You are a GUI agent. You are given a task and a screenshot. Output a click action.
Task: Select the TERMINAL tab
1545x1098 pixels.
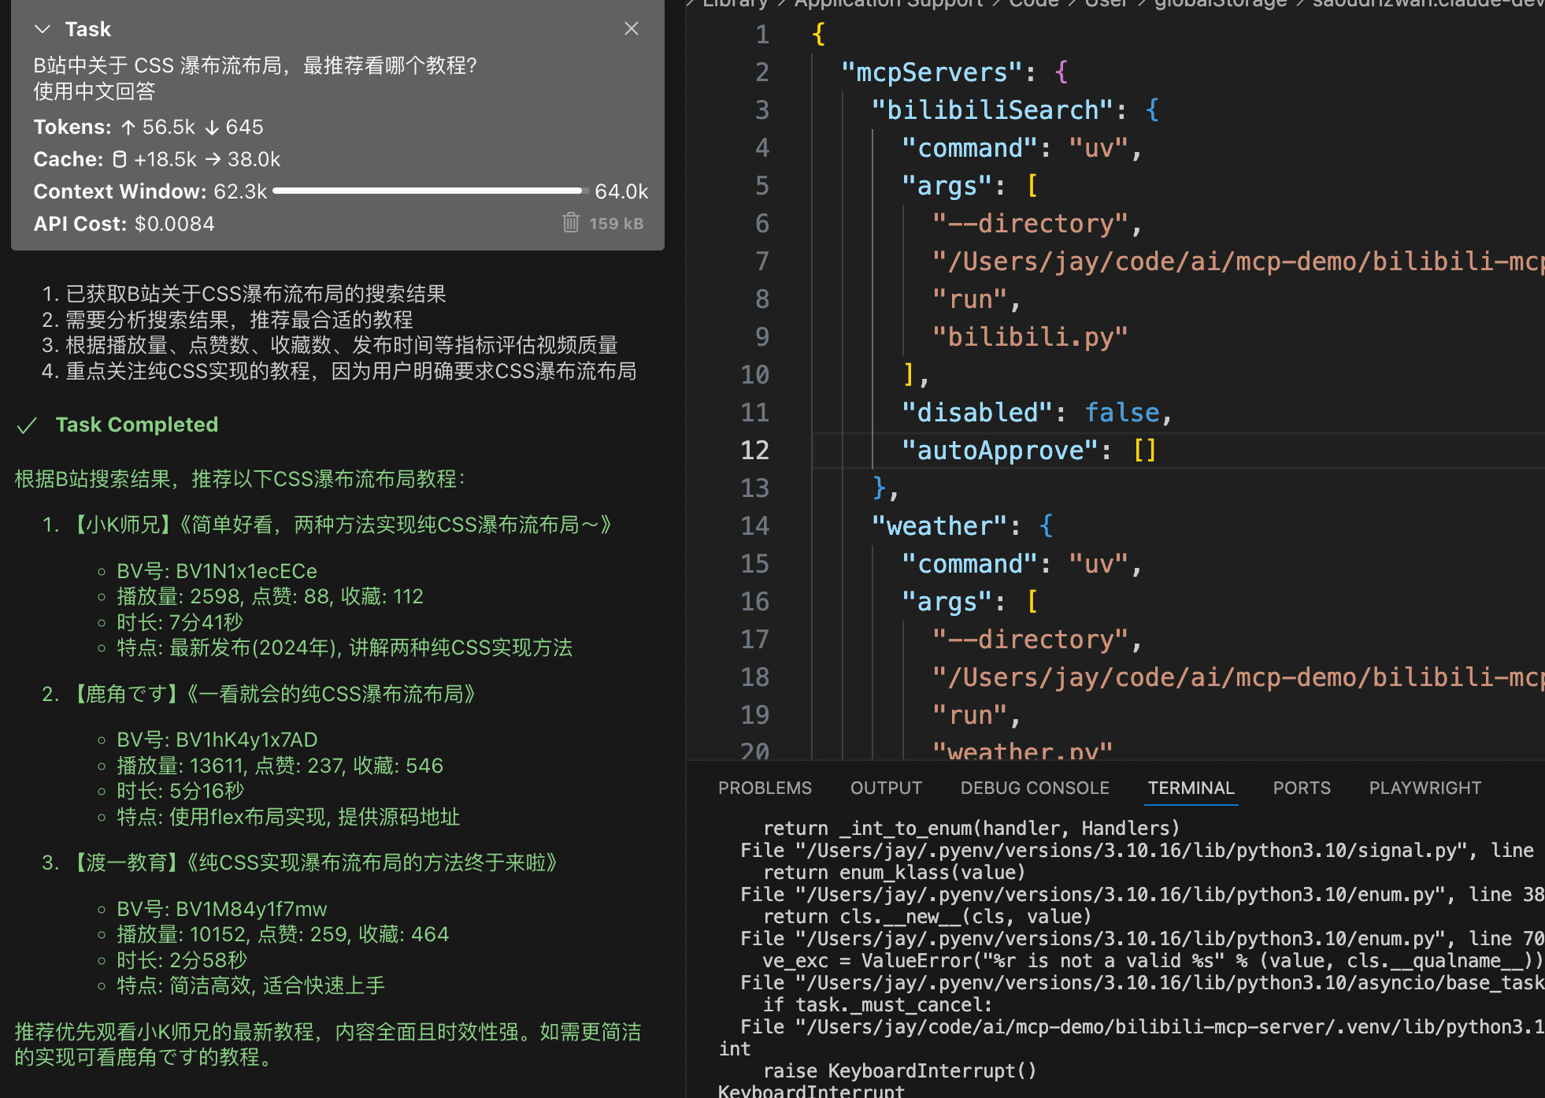click(x=1190, y=788)
